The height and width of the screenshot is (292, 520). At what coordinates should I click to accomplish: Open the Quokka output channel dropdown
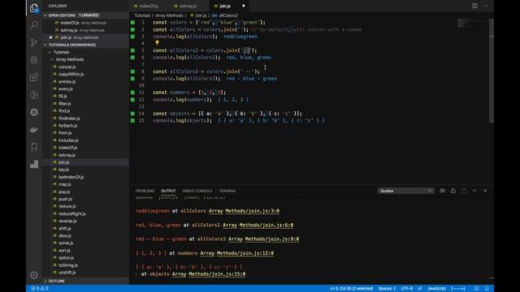tap(405, 191)
